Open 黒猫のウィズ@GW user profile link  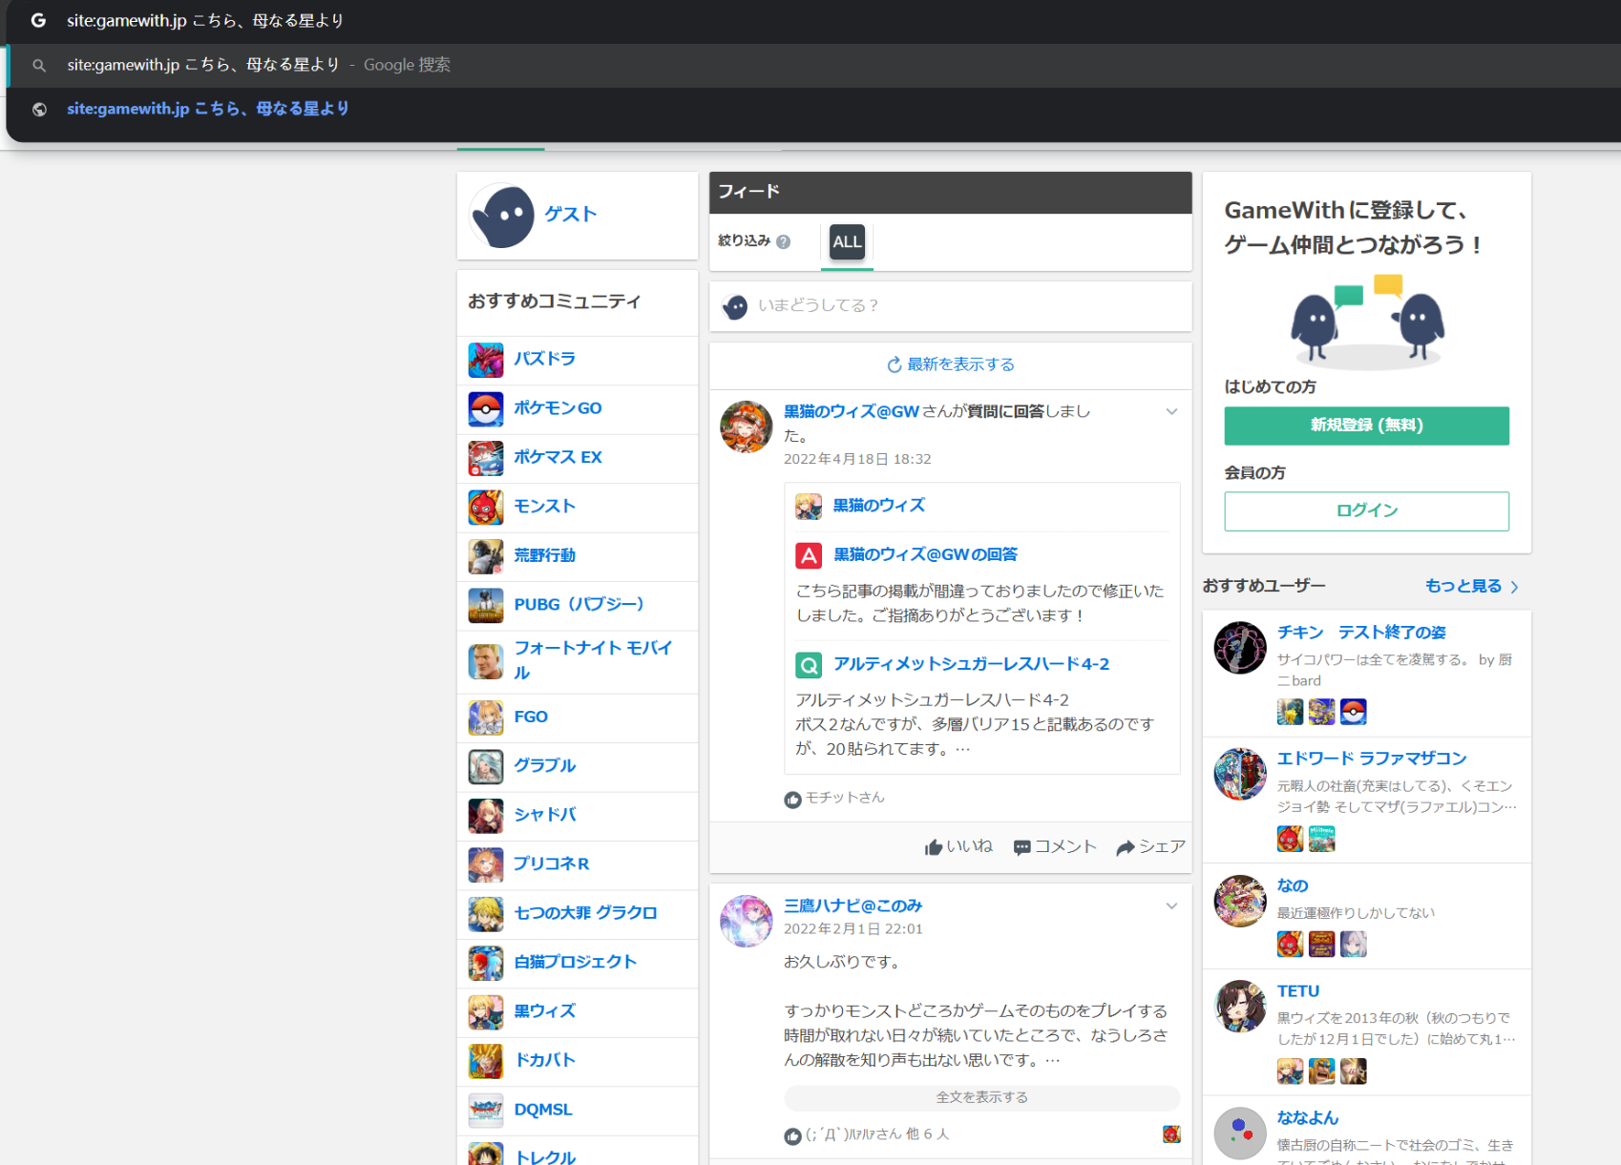(852, 412)
